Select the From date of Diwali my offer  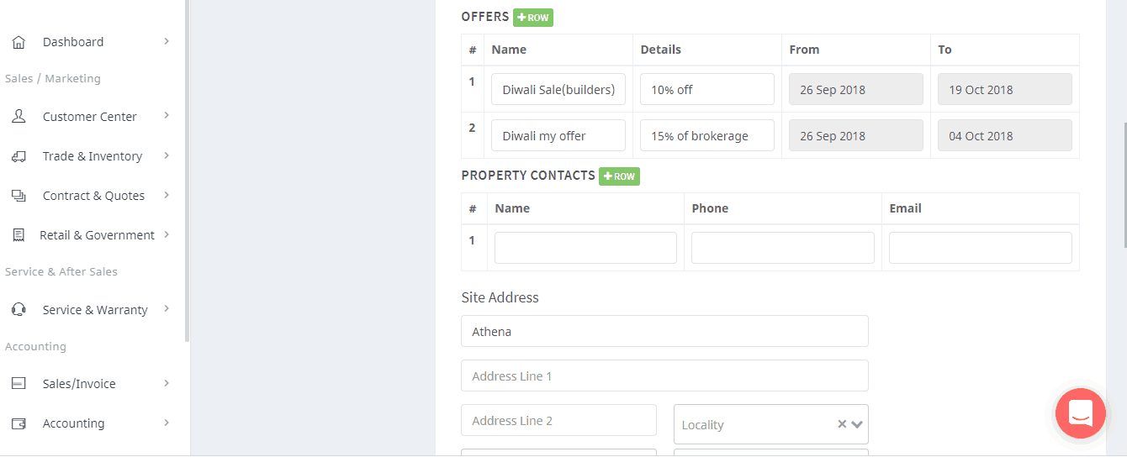pyautogui.click(x=855, y=135)
